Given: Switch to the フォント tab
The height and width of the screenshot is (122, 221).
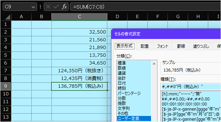Looking at the screenshot, I should (x=162, y=46).
